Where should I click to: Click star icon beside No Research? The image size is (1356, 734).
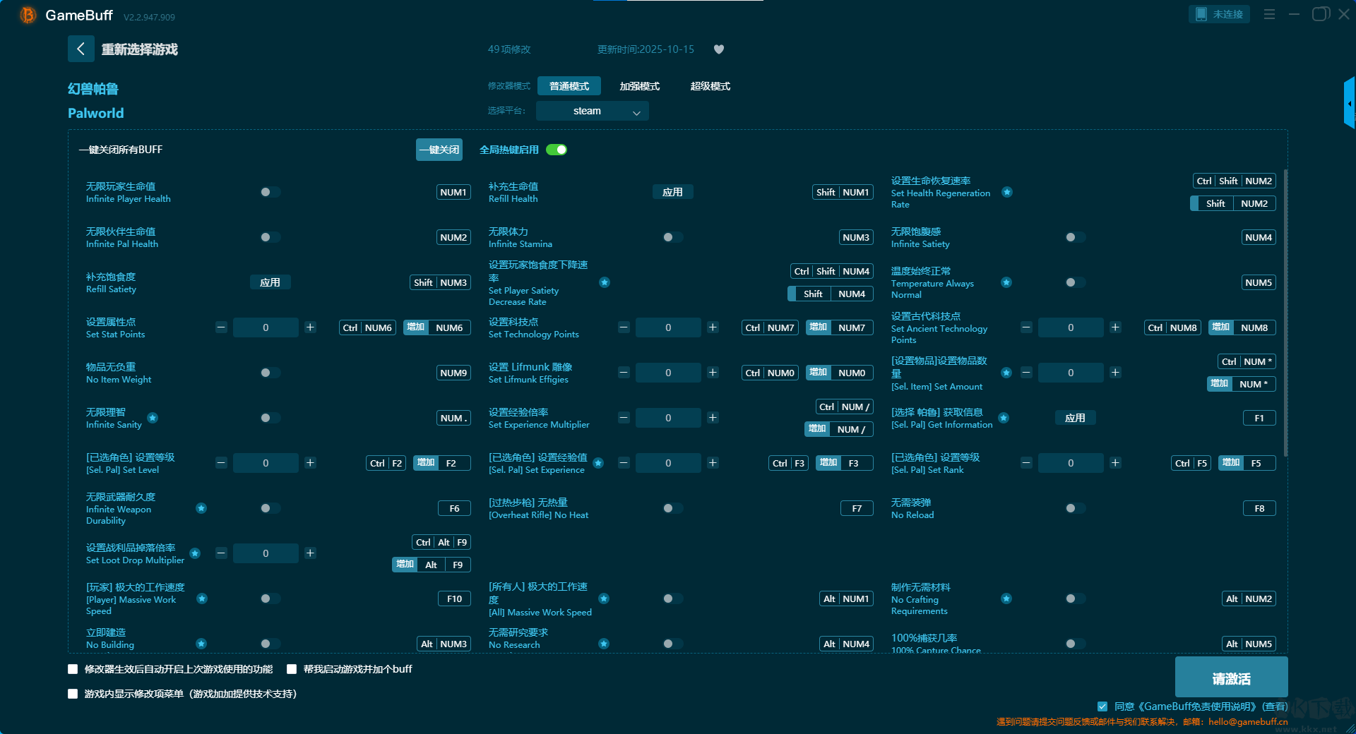tap(604, 644)
